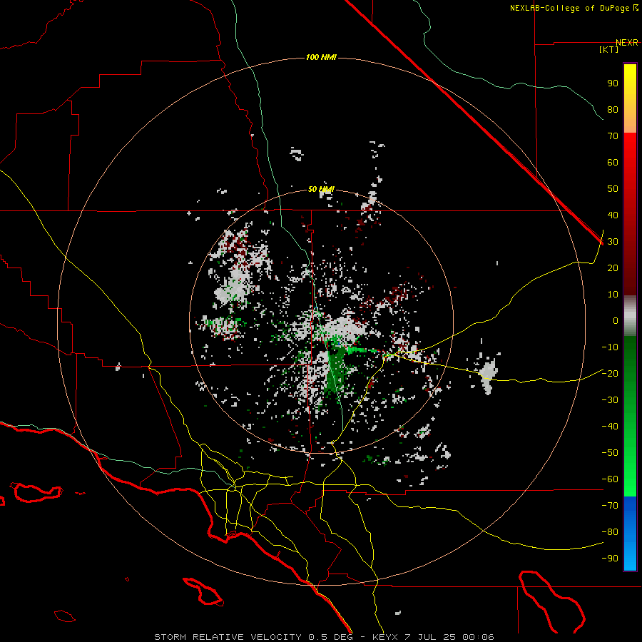Click the 10 value on velocity scale
Screen dimensions: 642x642
(x=613, y=295)
